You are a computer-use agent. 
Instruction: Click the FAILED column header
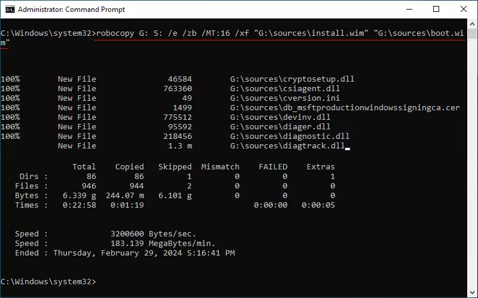[272, 167]
